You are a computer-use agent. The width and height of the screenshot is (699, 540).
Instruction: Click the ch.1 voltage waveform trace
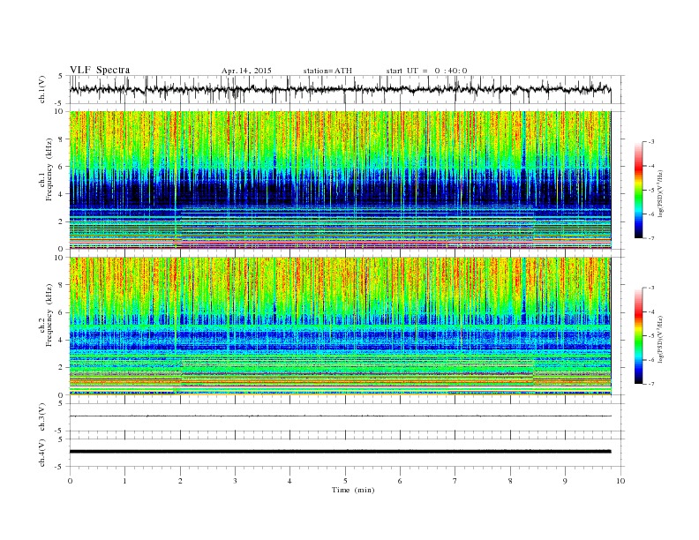click(x=340, y=89)
